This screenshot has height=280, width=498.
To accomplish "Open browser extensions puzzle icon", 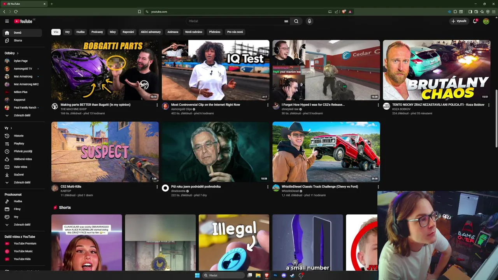I will (x=455, y=12).
